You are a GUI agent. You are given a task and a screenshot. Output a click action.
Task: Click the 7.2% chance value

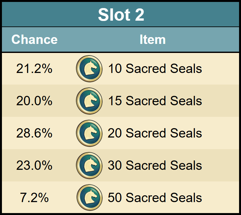(34, 198)
